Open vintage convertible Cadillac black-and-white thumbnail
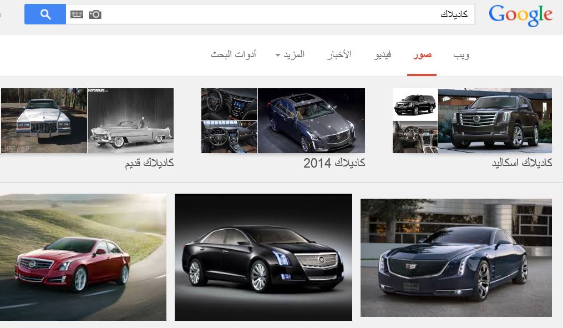This screenshot has height=328, width=563. (131, 120)
